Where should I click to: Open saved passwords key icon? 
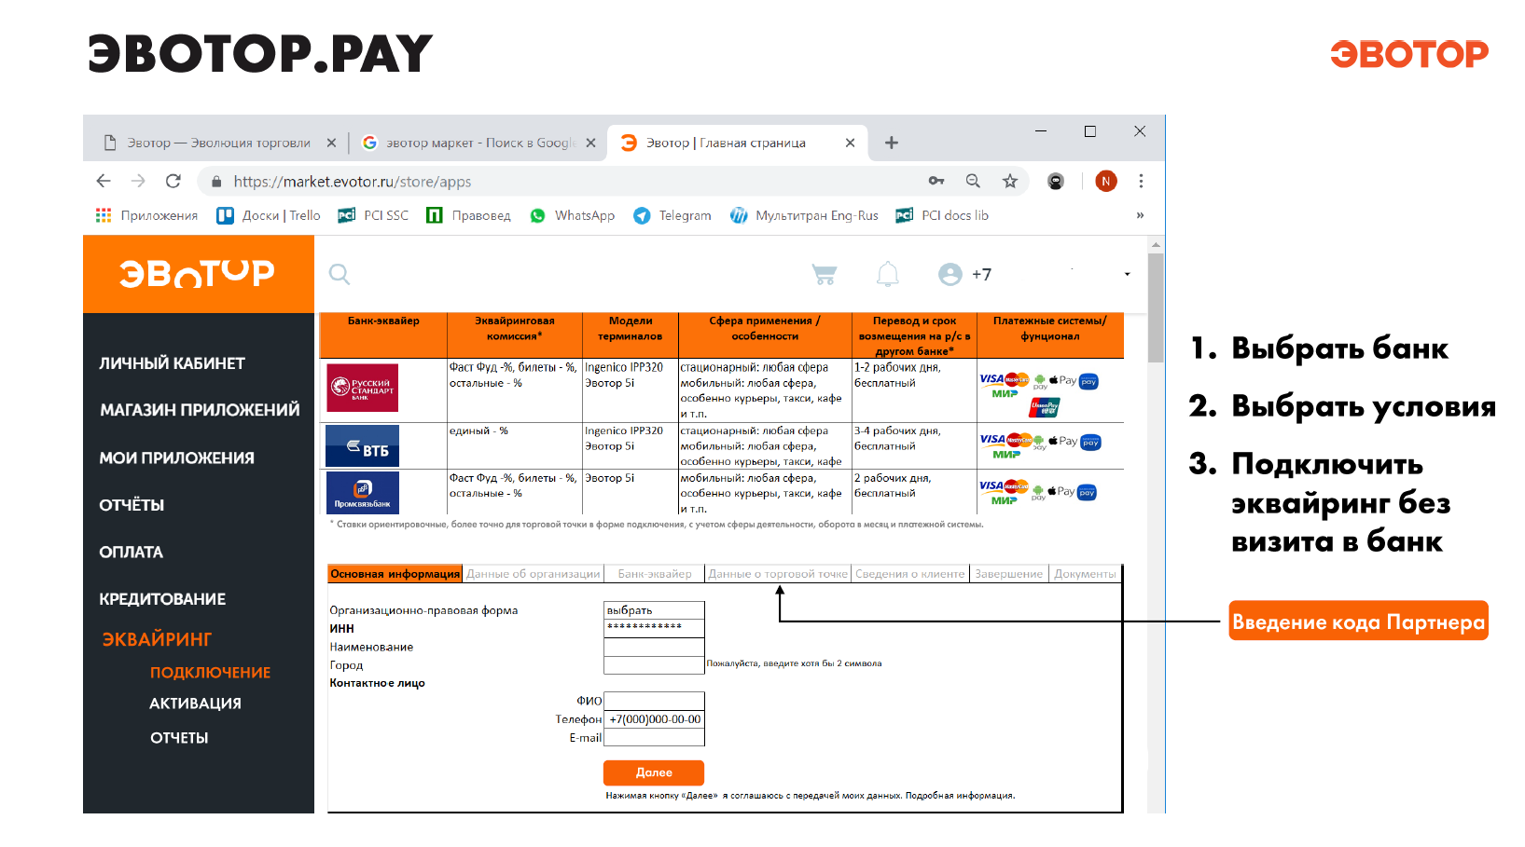[936, 181]
